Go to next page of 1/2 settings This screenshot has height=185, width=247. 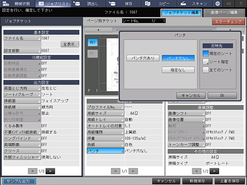tap(215, 171)
